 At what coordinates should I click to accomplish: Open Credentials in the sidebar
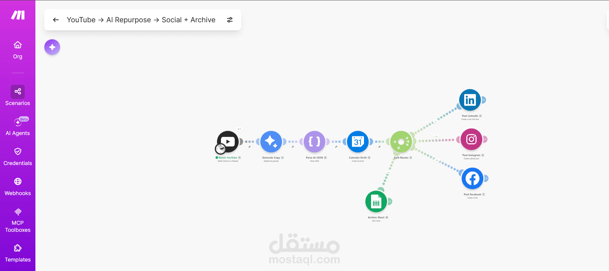[18, 157]
